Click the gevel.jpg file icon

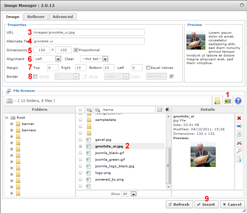(x=89, y=139)
